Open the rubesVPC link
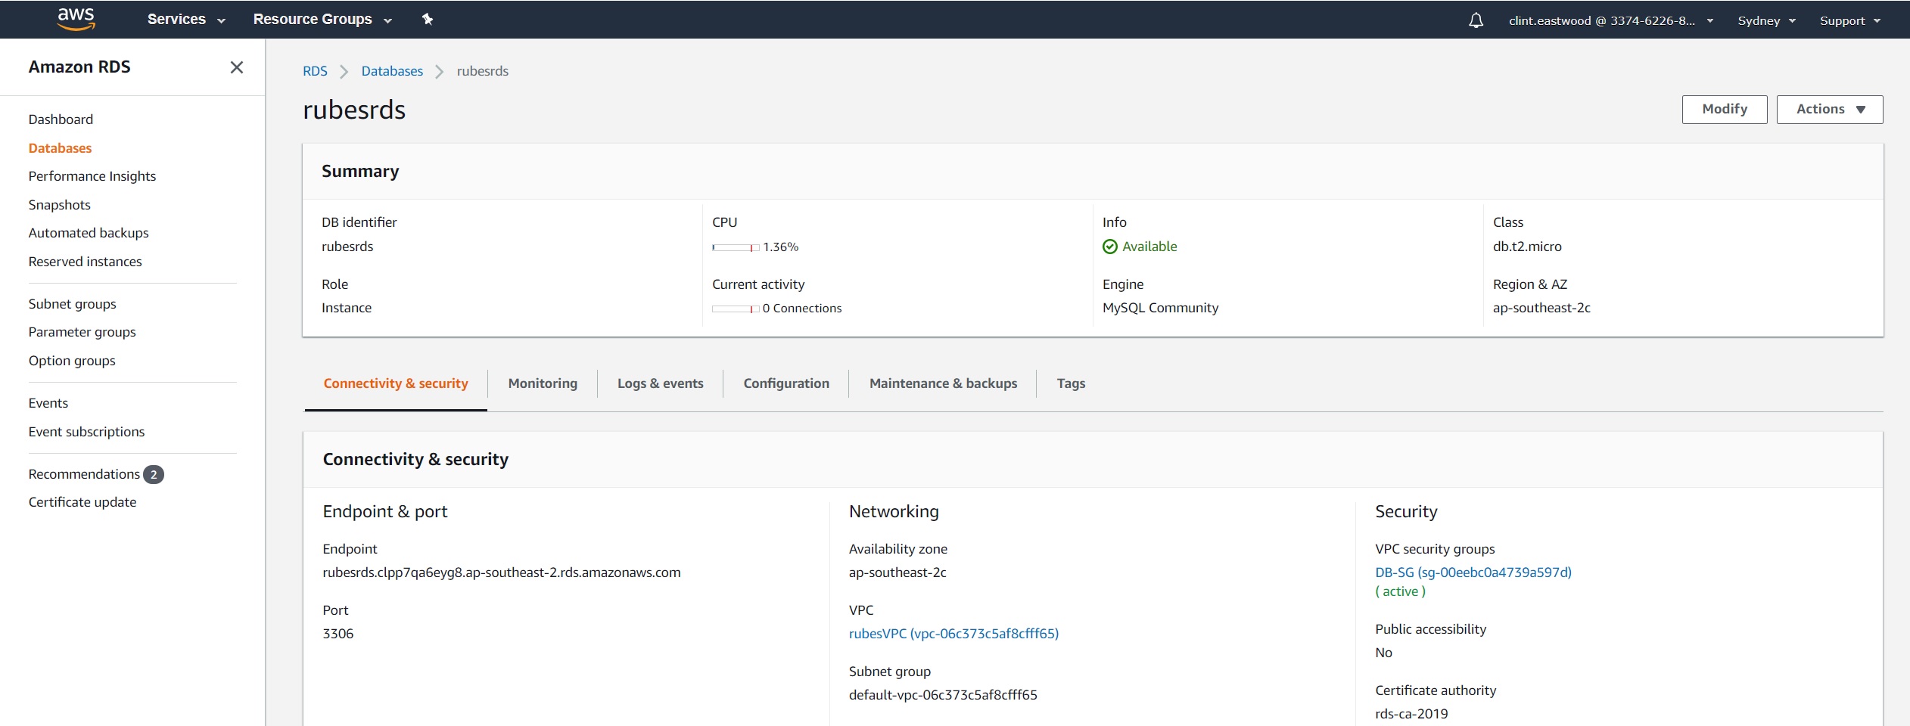The width and height of the screenshot is (1910, 726). [x=953, y=634]
